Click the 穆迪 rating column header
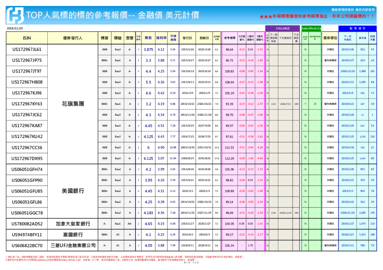This screenshot has width=383, height=270. (117, 38)
